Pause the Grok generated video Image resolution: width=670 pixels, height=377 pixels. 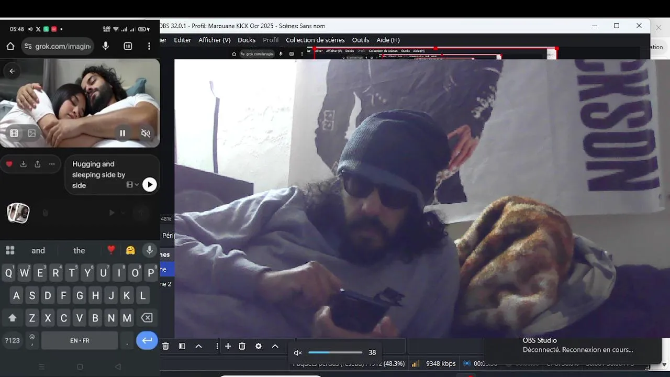[122, 133]
